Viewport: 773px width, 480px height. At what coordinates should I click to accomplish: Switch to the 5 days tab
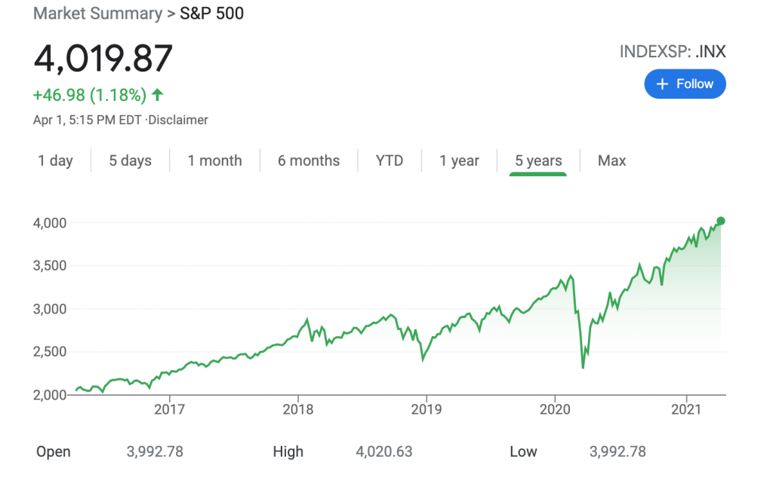(130, 161)
